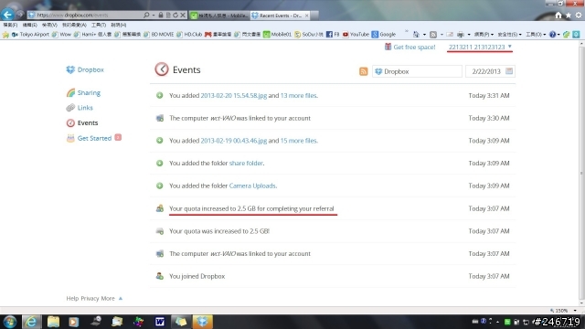The image size is (585, 329).
Task: Click the Events RSS feed icon
Action: pos(363,71)
